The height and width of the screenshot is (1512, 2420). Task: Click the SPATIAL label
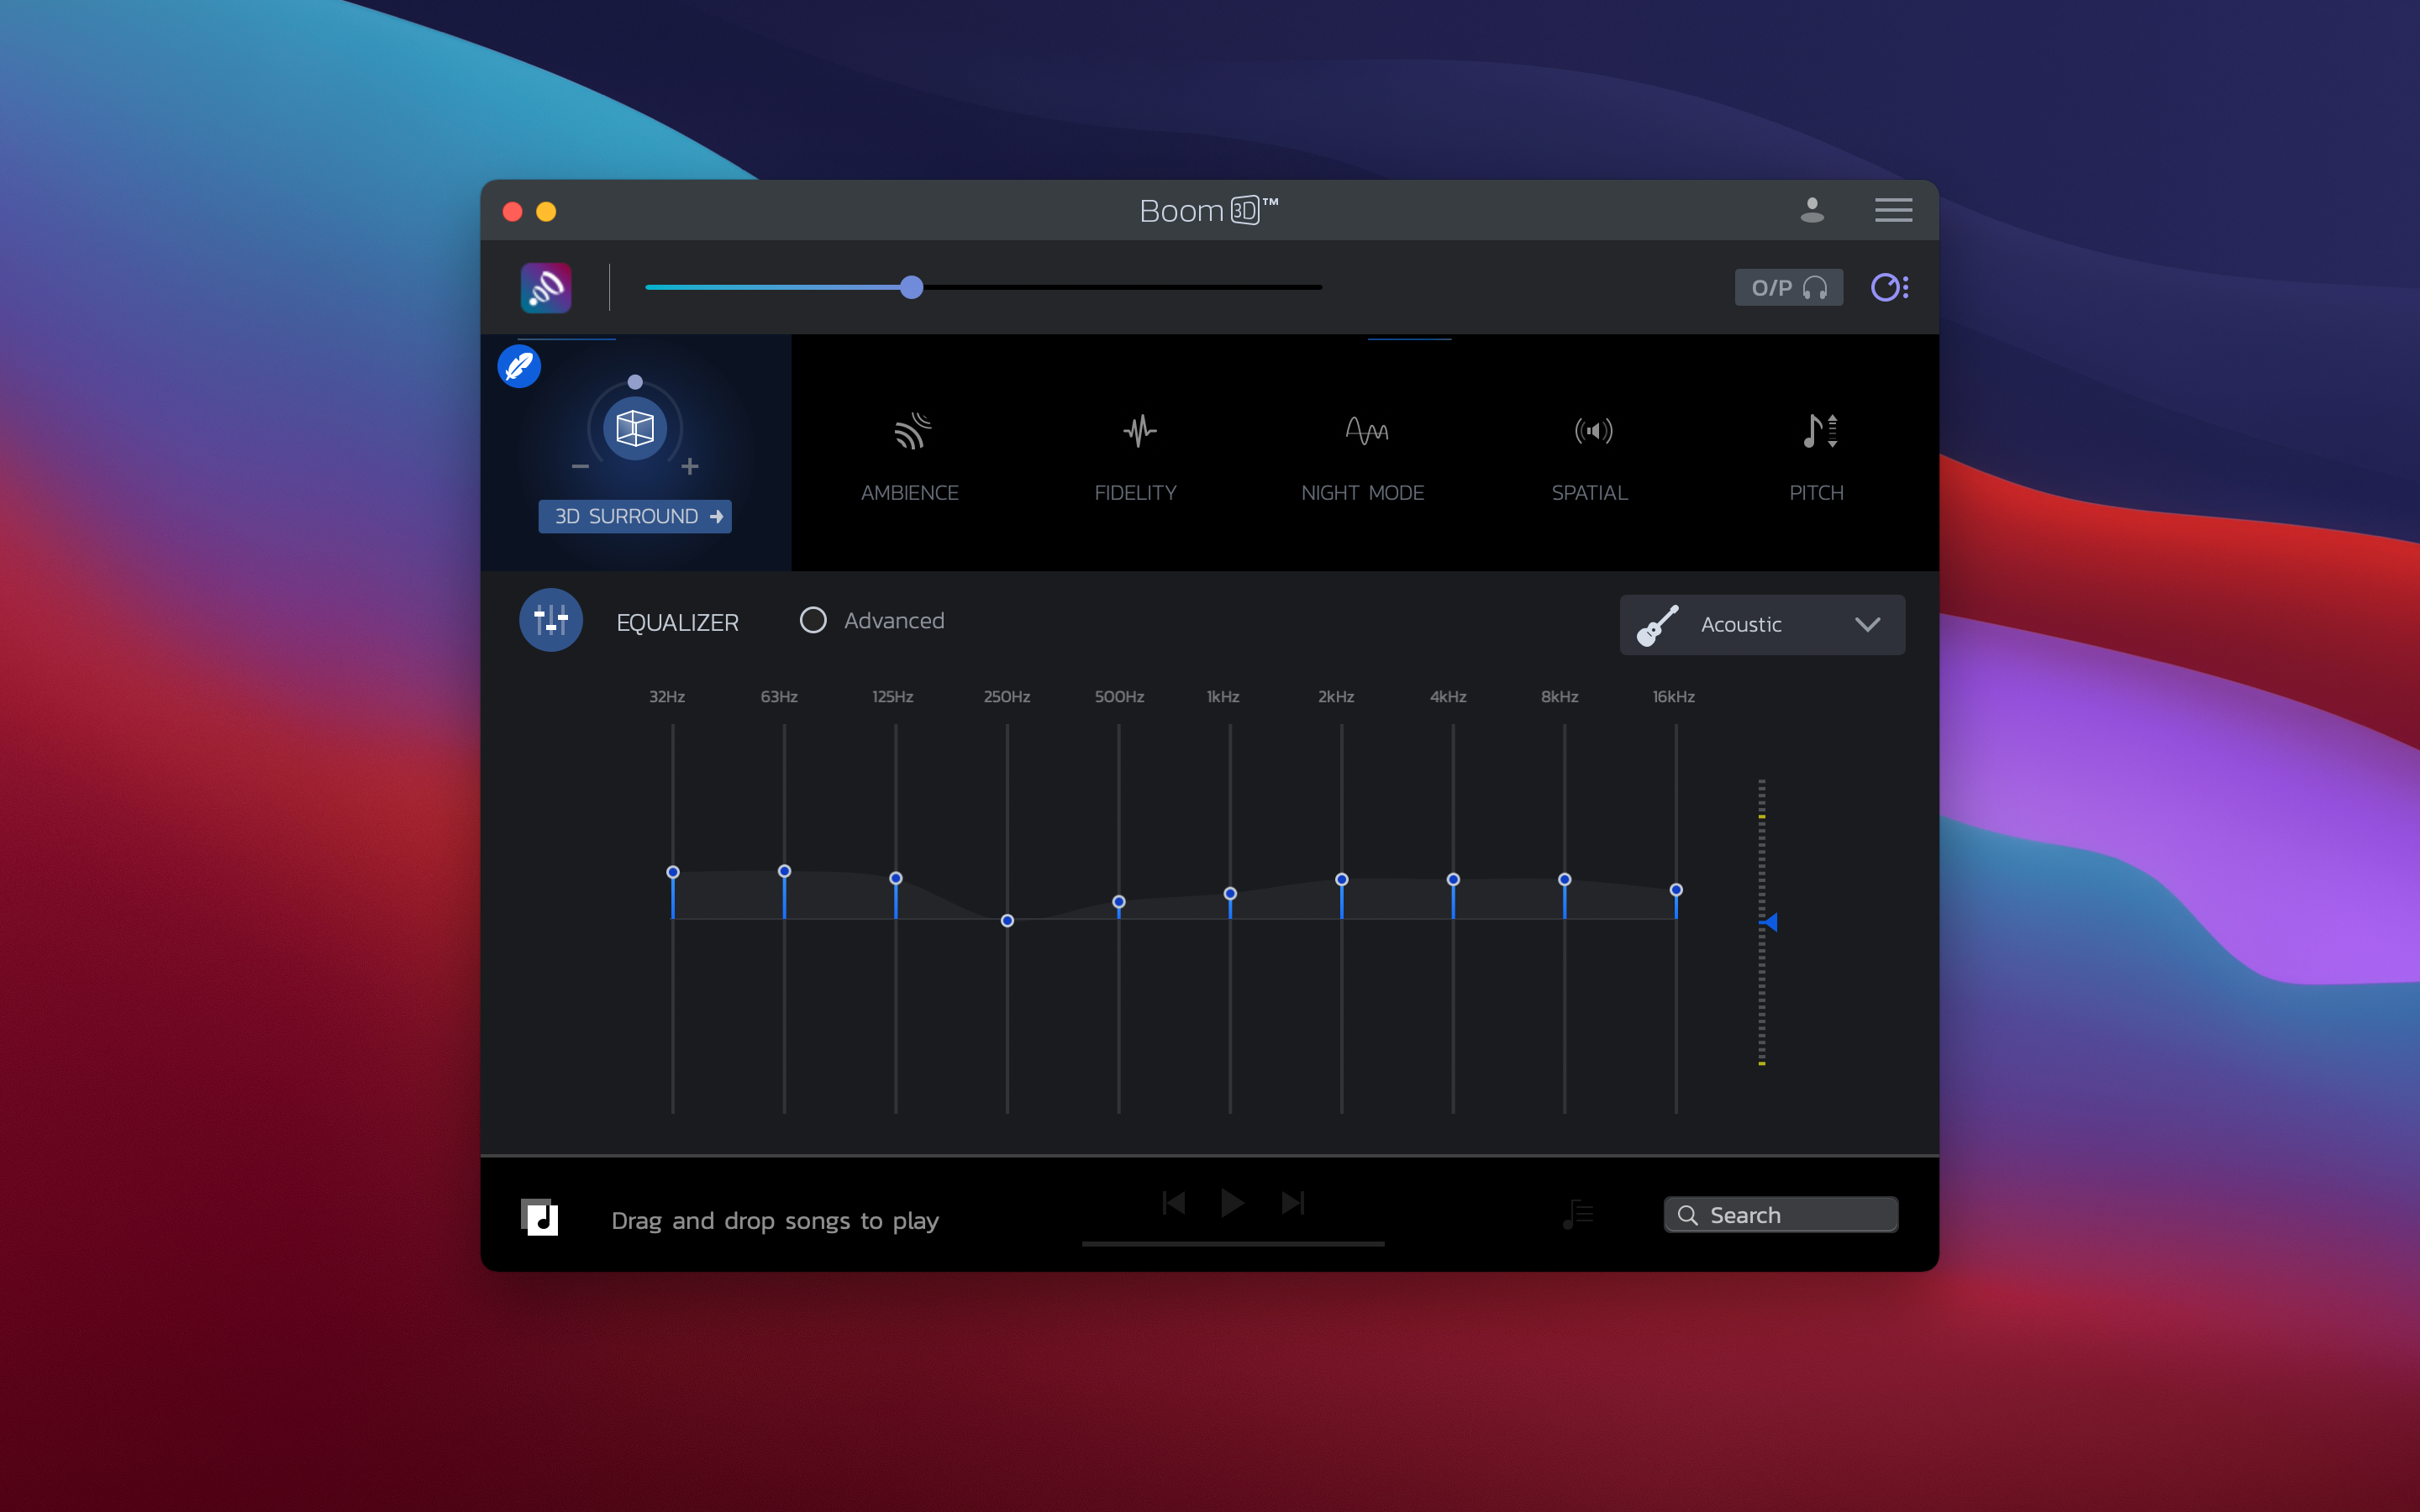[1590, 493]
